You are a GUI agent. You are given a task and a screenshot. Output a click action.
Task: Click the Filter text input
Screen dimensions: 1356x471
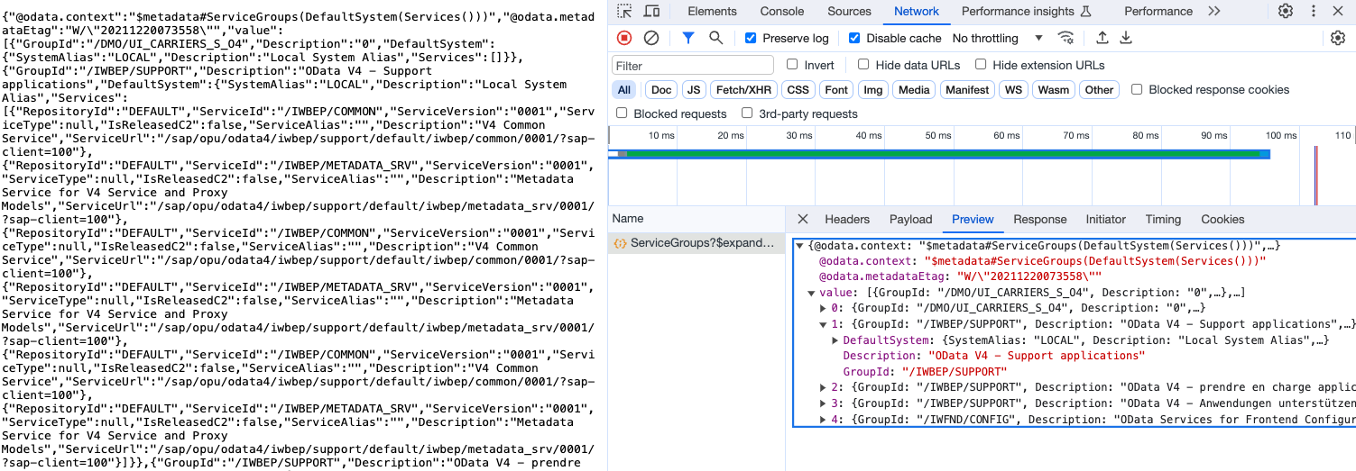[x=693, y=65]
